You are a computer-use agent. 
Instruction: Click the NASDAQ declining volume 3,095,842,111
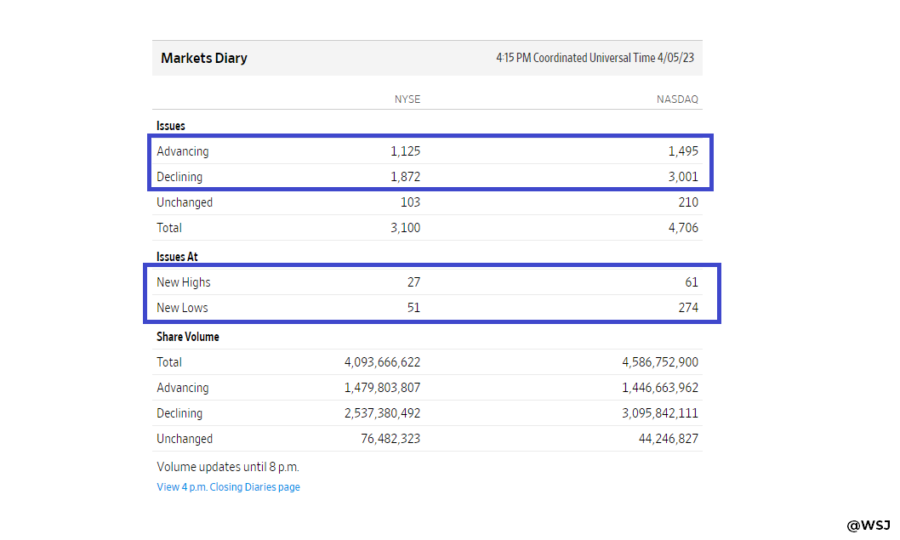(660, 413)
